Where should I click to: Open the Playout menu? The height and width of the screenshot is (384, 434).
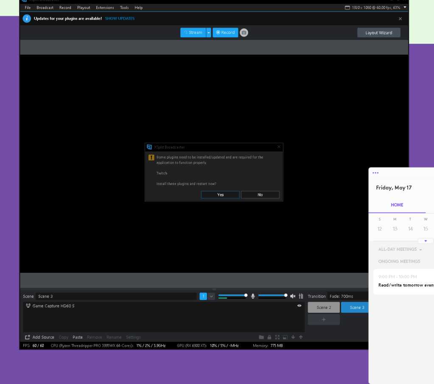pyautogui.click(x=84, y=8)
